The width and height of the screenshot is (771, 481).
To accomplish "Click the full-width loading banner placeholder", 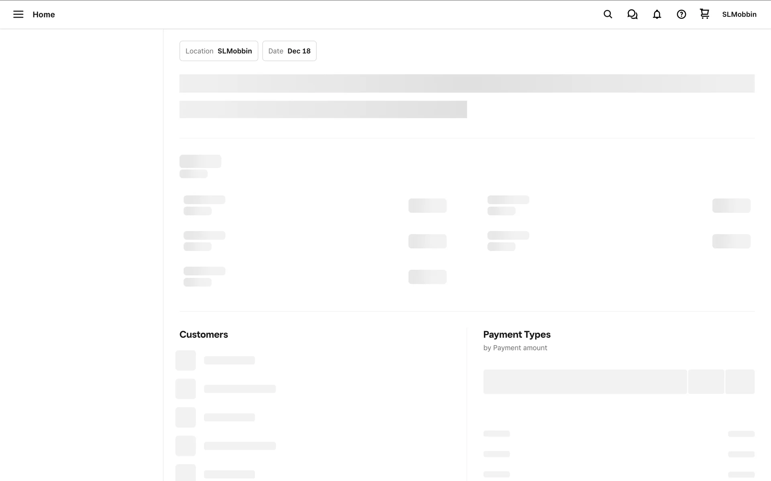I will pos(467,83).
